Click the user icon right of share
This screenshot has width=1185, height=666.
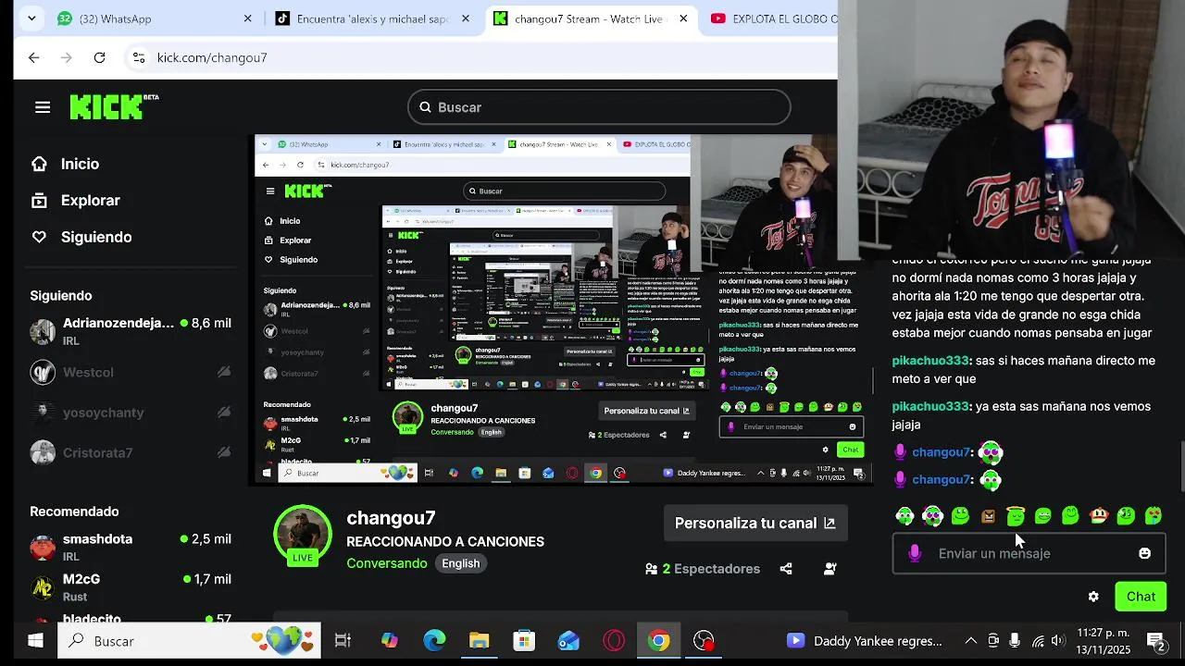pyautogui.click(x=829, y=569)
